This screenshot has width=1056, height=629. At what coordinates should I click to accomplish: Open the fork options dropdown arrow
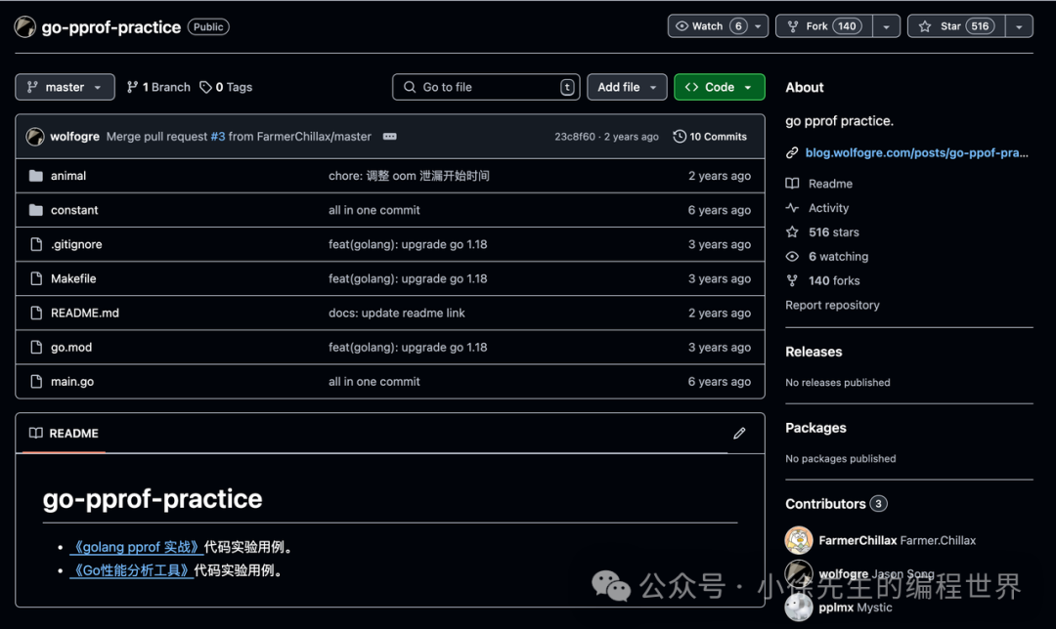point(886,26)
